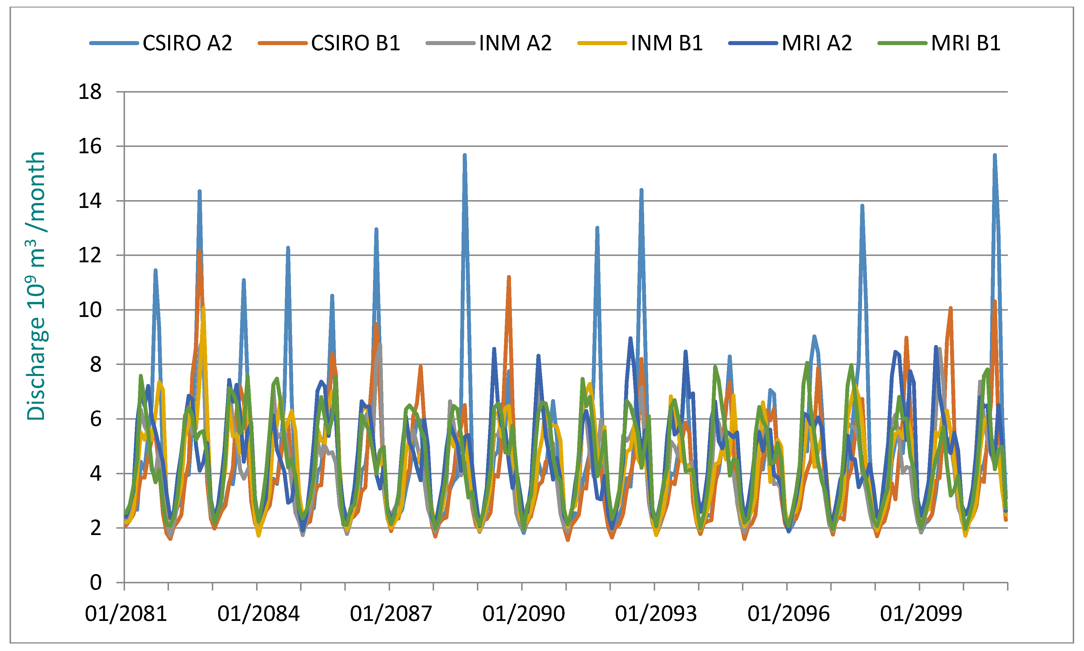Click the orange CSIRO B1 line swatch
Viewport: 1084px width, 651px height.
point(283,43)
